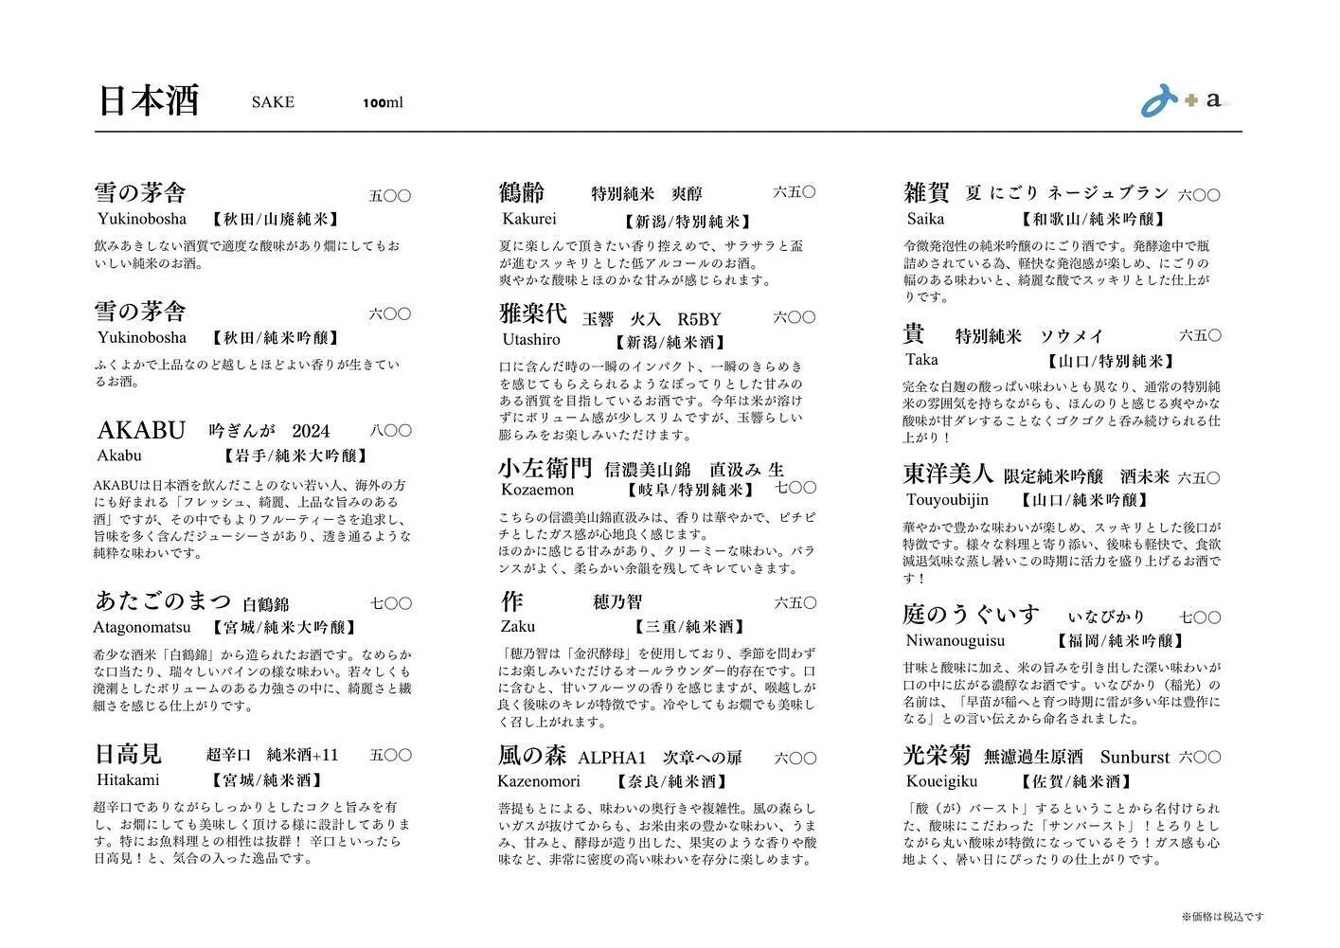Click the blue logo in the top right
Viewport: 1340px width, 948px height.
click(x=1161, y=101)
